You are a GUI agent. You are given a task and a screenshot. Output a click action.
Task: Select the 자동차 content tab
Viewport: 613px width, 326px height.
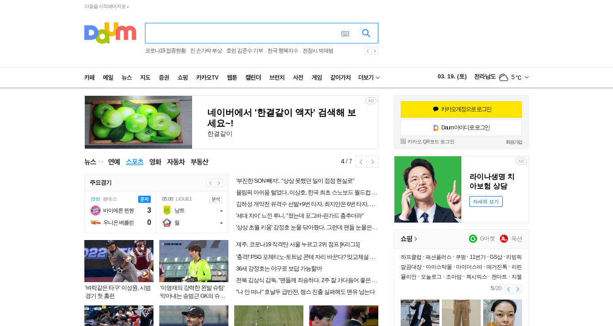(176, 162)
